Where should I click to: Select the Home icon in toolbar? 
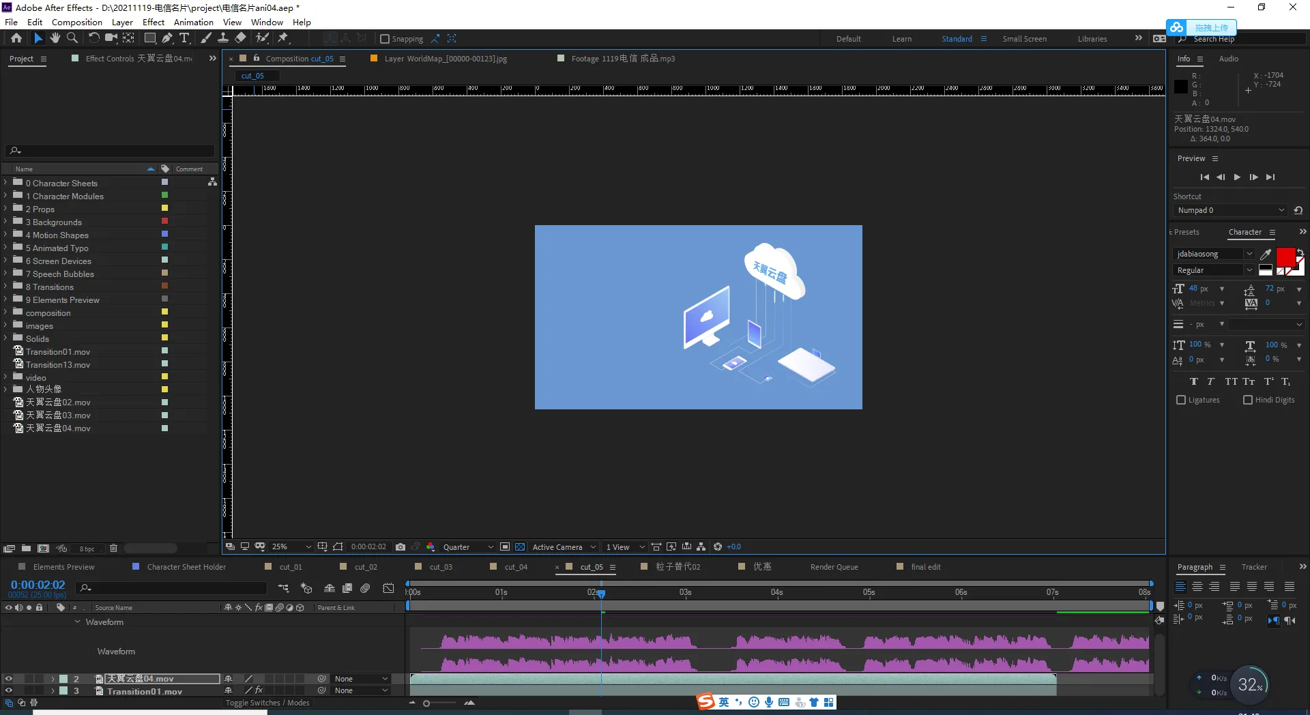coord(16,38)
